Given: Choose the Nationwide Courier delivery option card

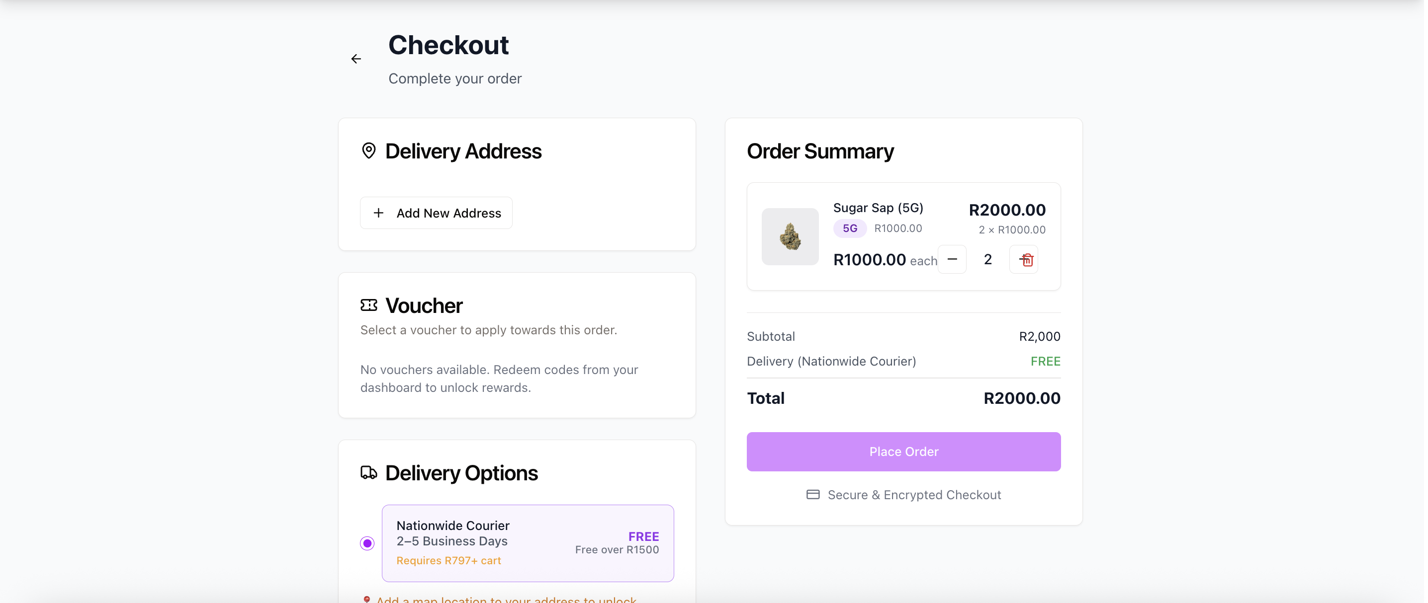Looking at the screenshot, I should 527,542.
